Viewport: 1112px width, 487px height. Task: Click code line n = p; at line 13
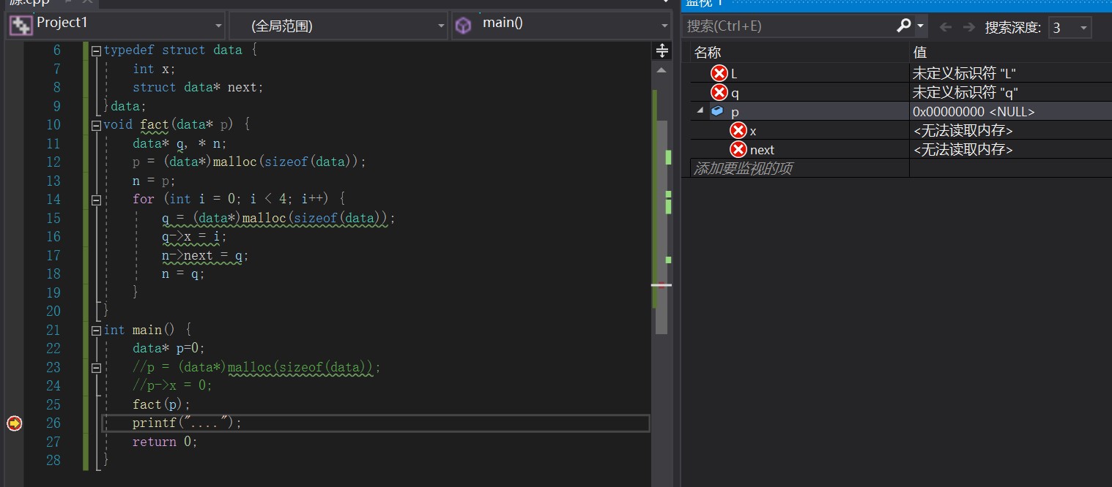(x=154, y=181)
